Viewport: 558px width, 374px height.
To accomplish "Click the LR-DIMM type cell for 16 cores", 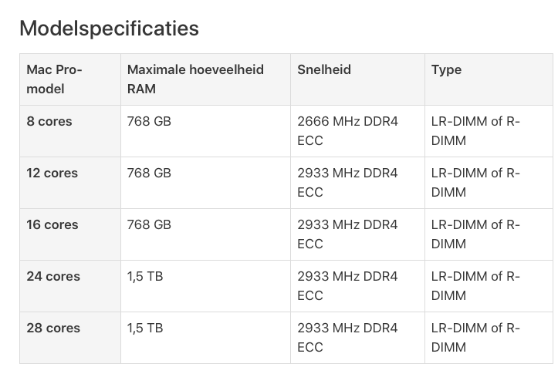I will 475,234.
